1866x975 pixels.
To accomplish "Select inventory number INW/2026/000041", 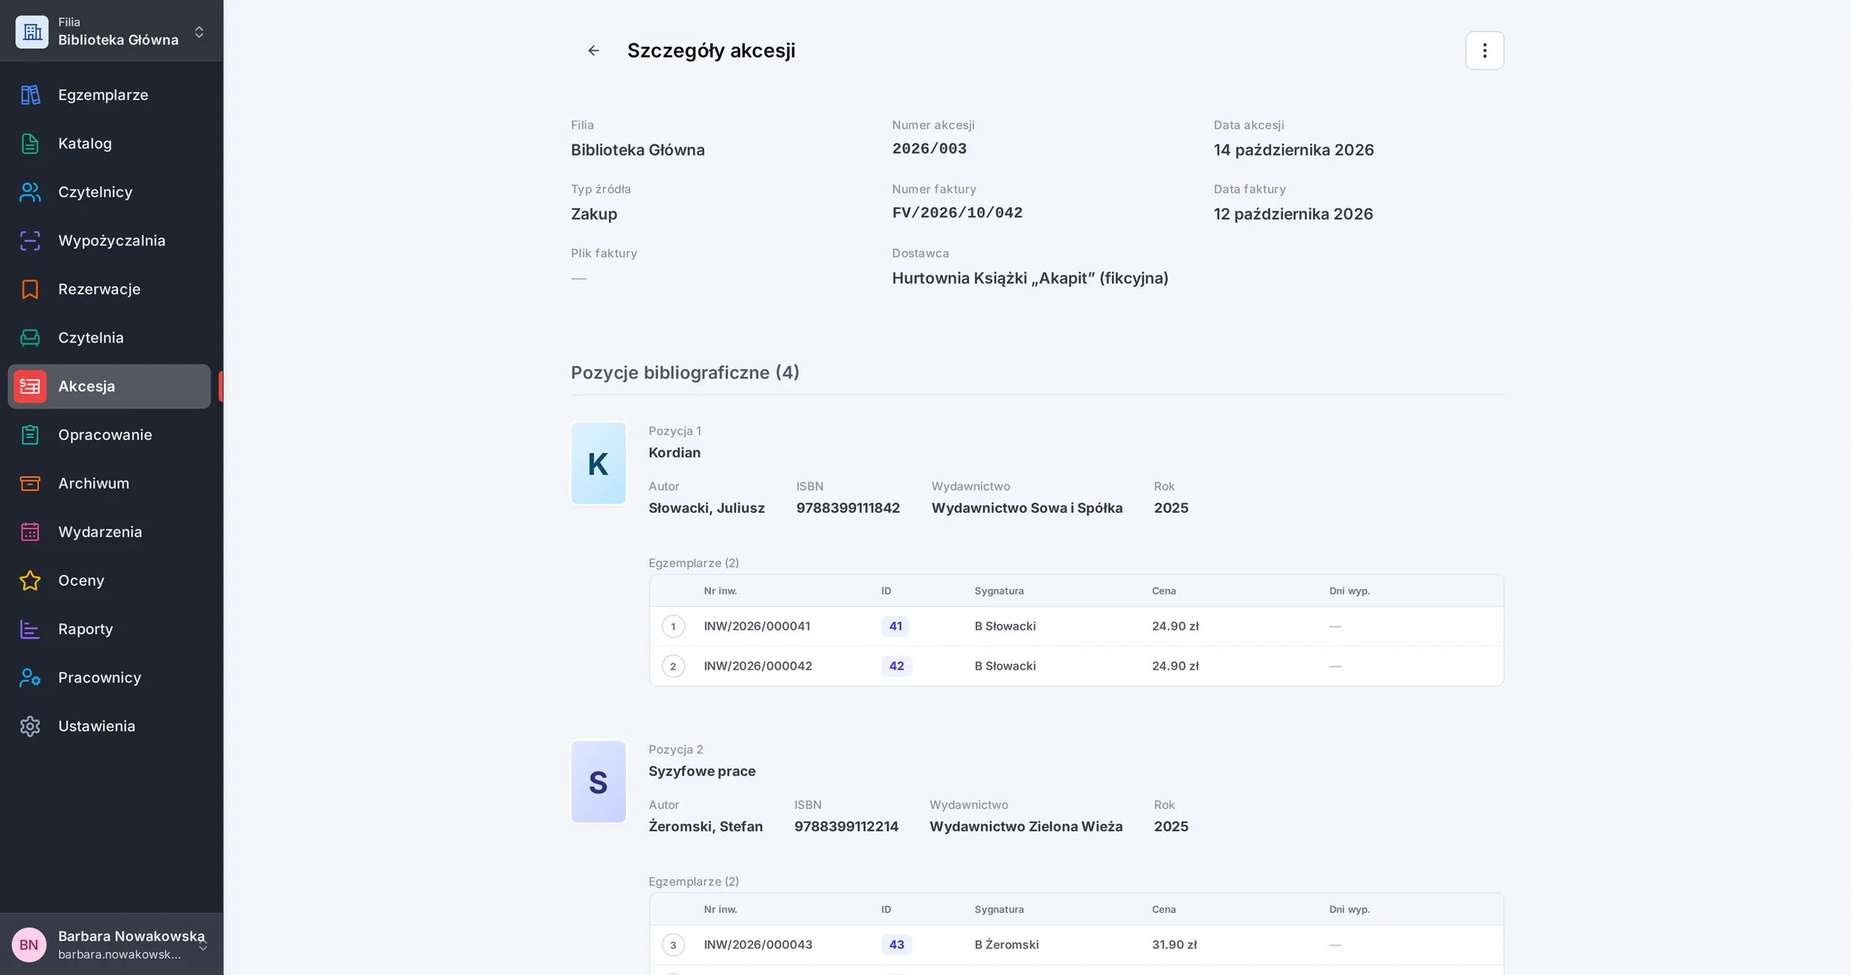I will coord(757,626).
